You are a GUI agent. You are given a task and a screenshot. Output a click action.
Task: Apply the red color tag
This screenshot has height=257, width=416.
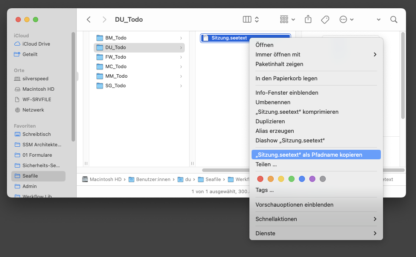(x=260, y=179)
